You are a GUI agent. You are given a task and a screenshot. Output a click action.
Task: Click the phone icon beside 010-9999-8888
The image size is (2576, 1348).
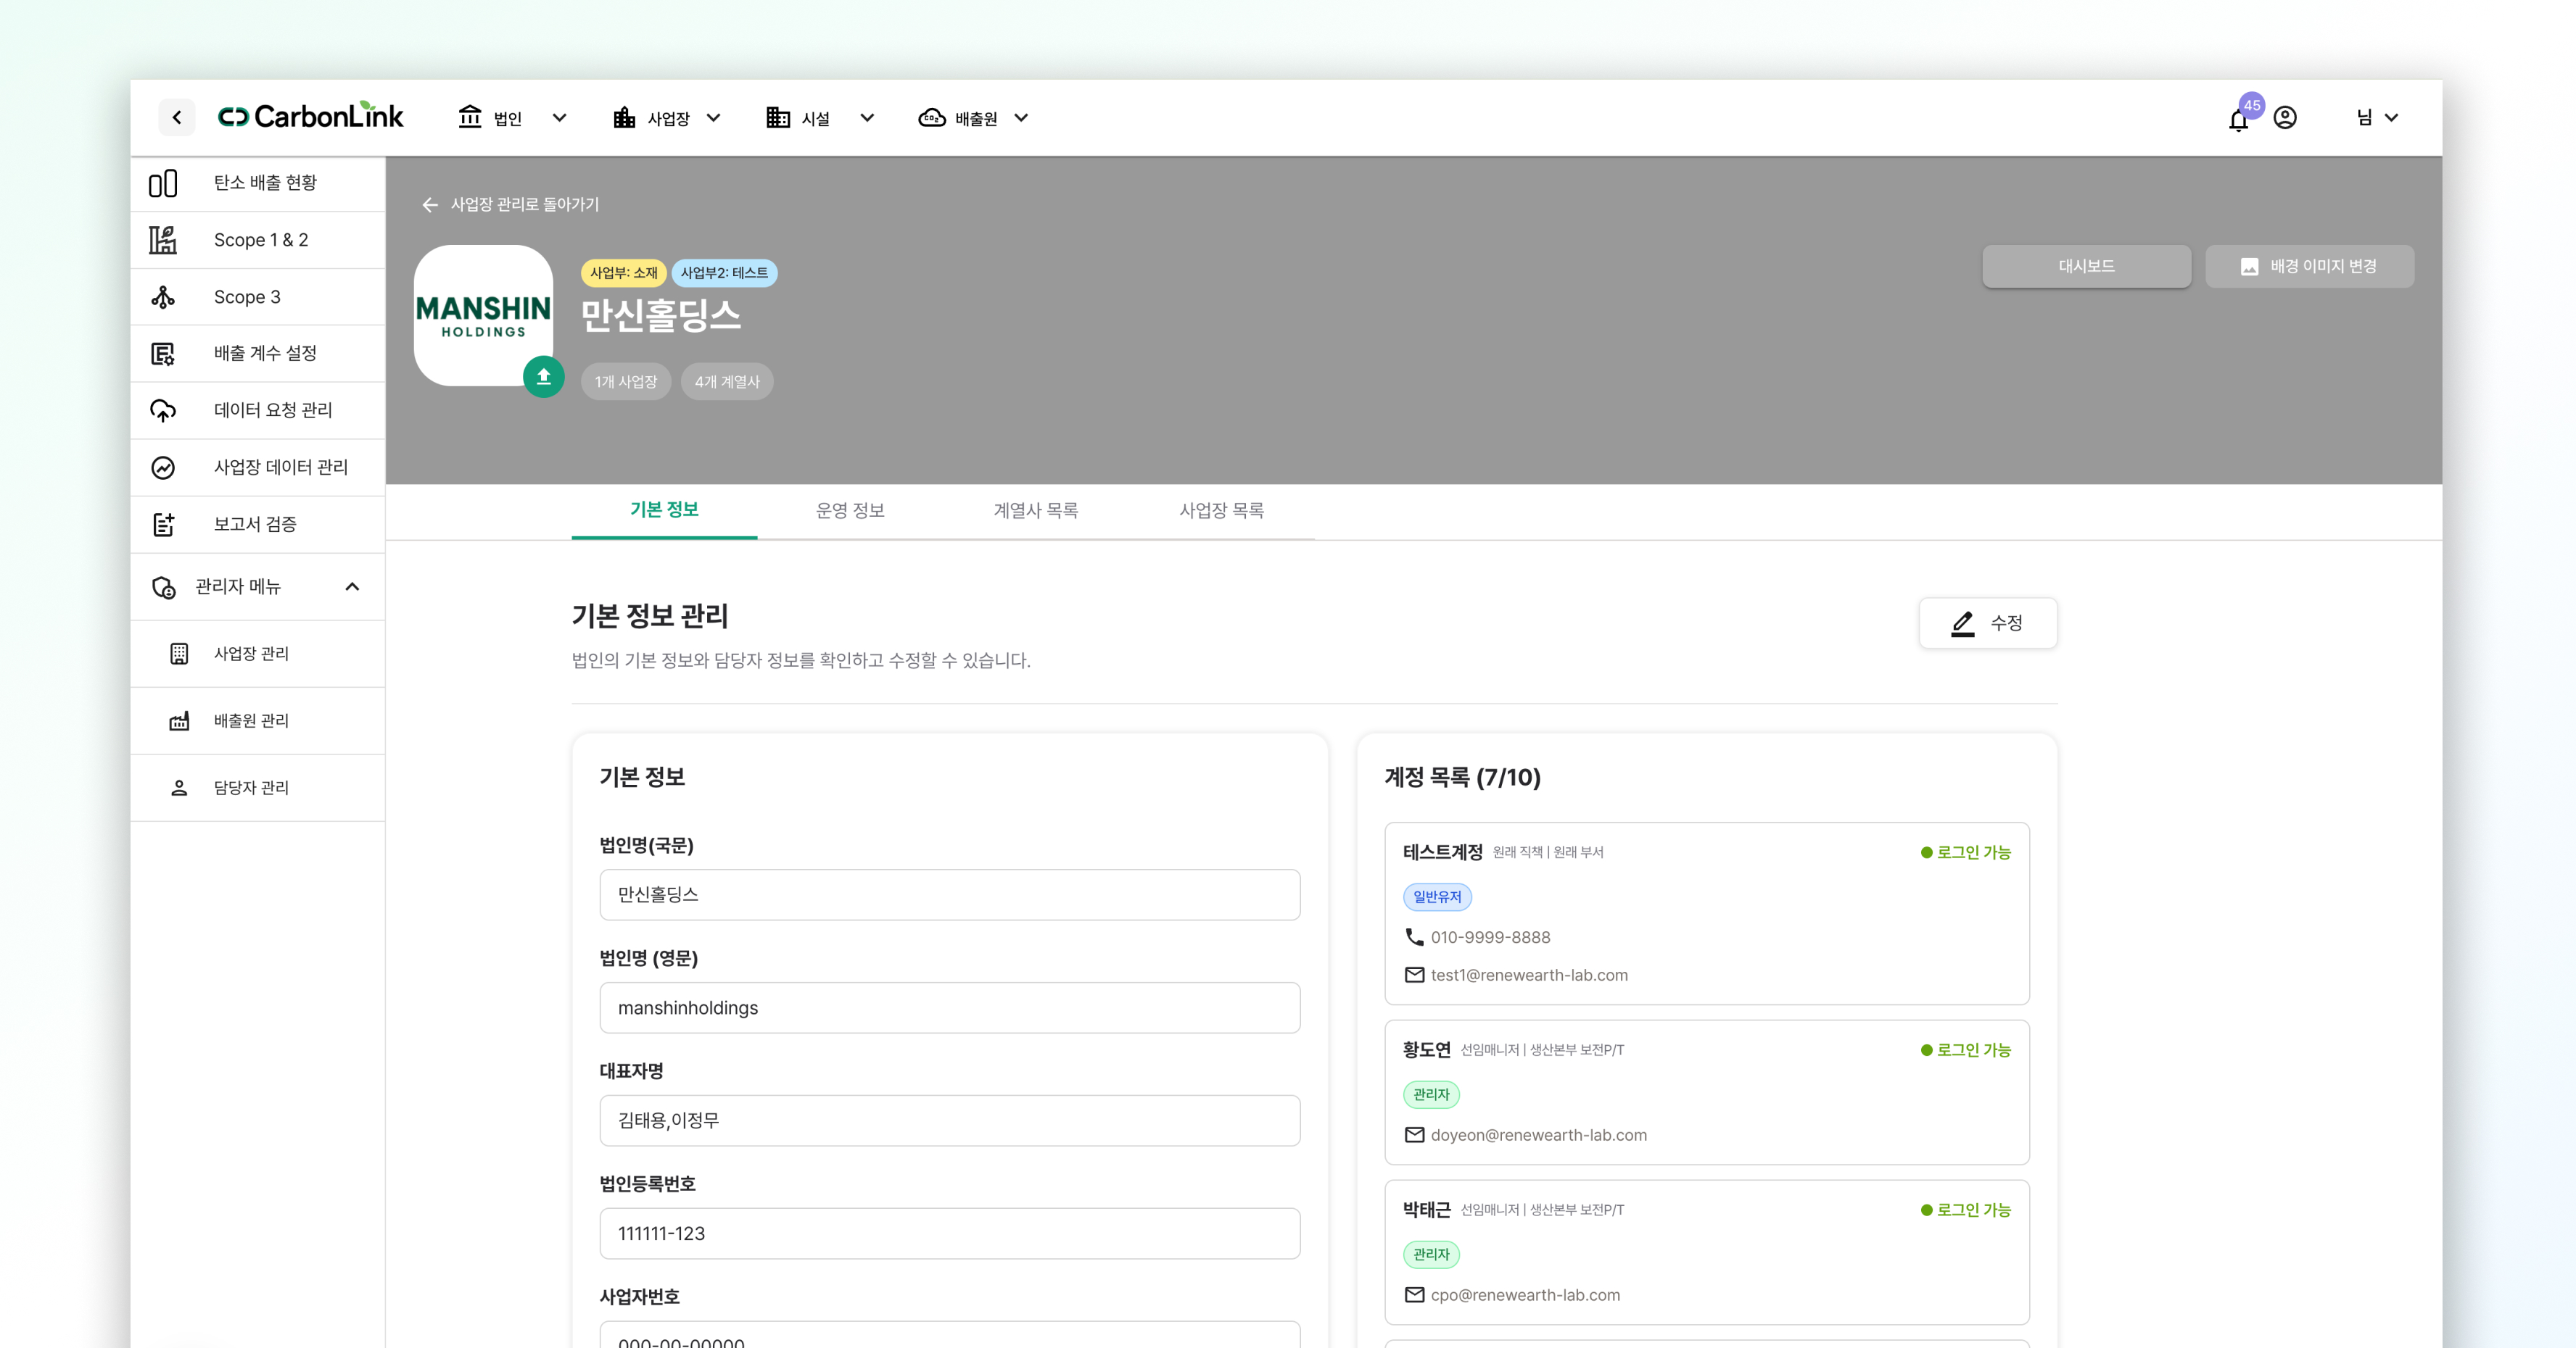1414,936
